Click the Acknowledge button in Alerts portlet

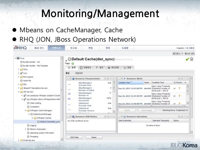pos(147,110)
